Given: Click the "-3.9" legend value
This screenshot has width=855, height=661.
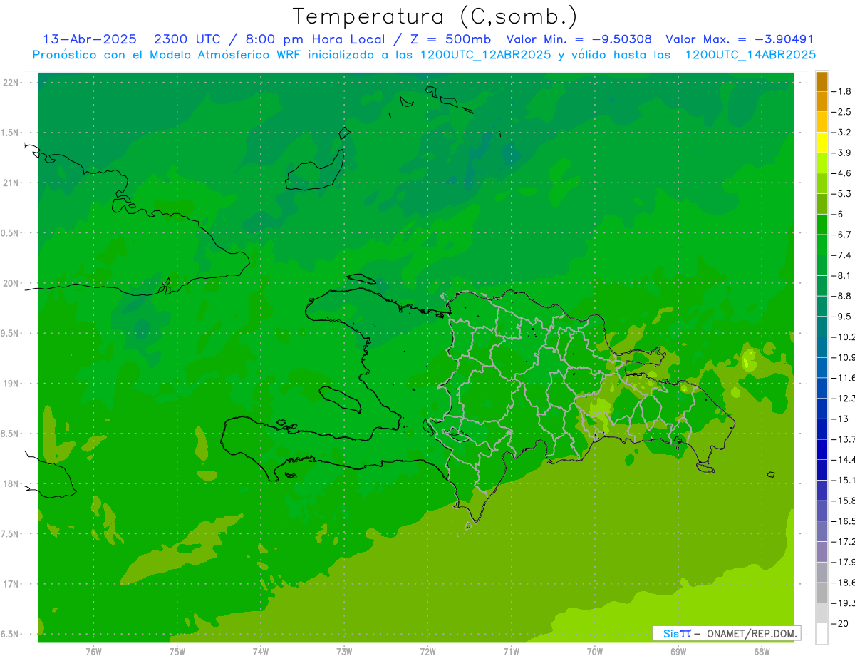Looking at the screenshot, I should (x=842, y=153).
